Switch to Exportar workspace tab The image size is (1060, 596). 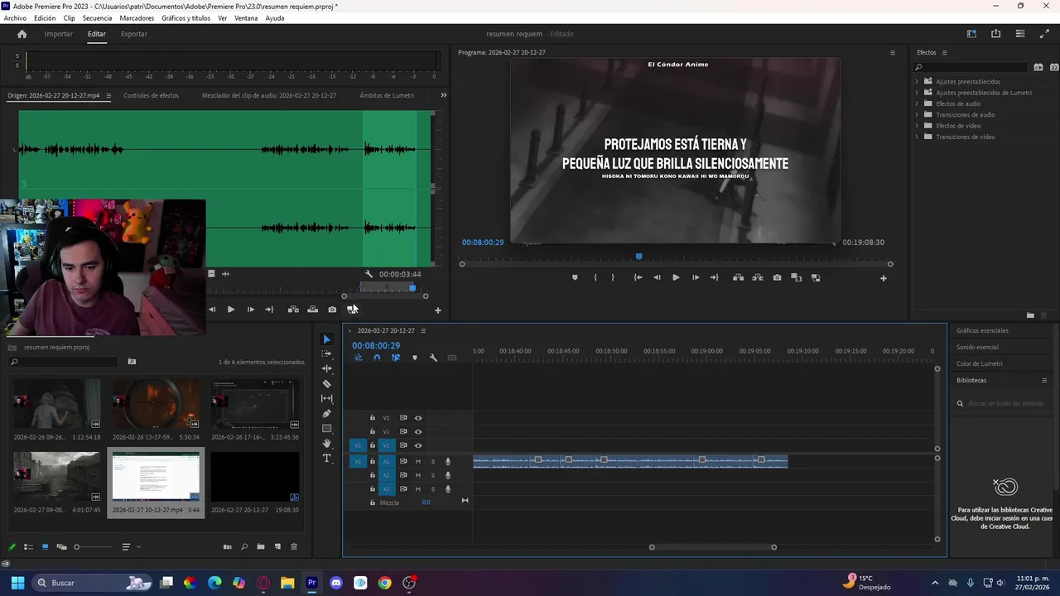[133, 34]
